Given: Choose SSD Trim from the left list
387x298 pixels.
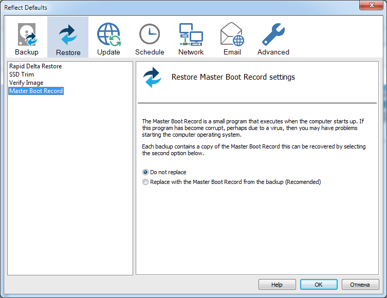Looking at the screenshot, I should [x=22, y=74].
